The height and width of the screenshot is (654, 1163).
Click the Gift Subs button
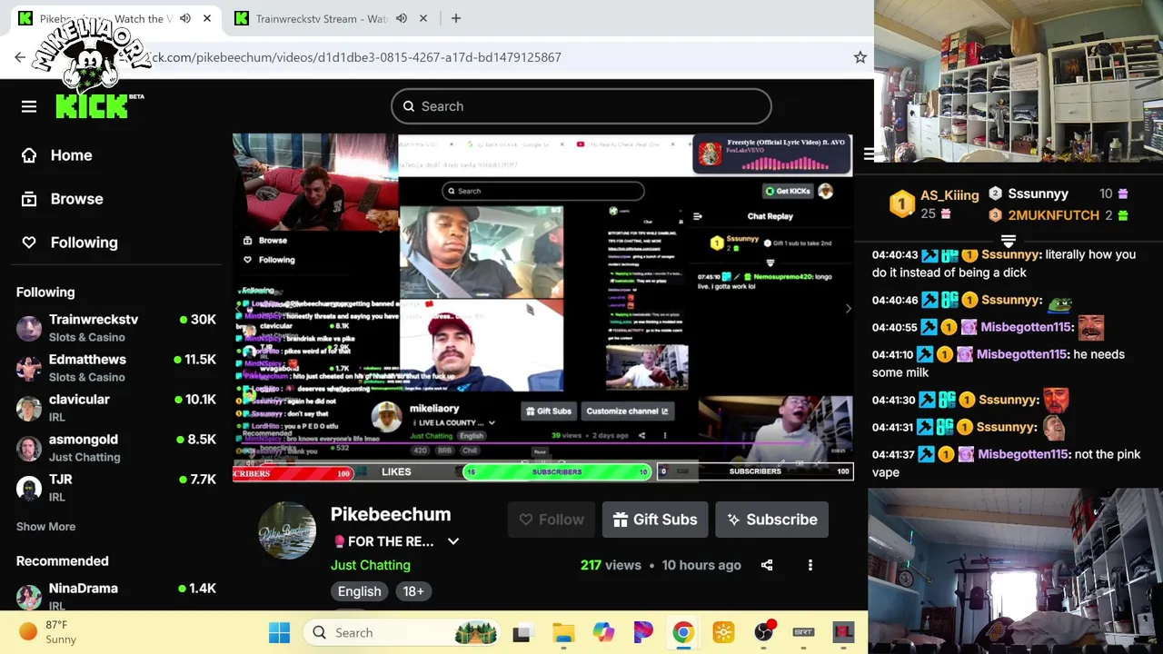coord(655,520)
